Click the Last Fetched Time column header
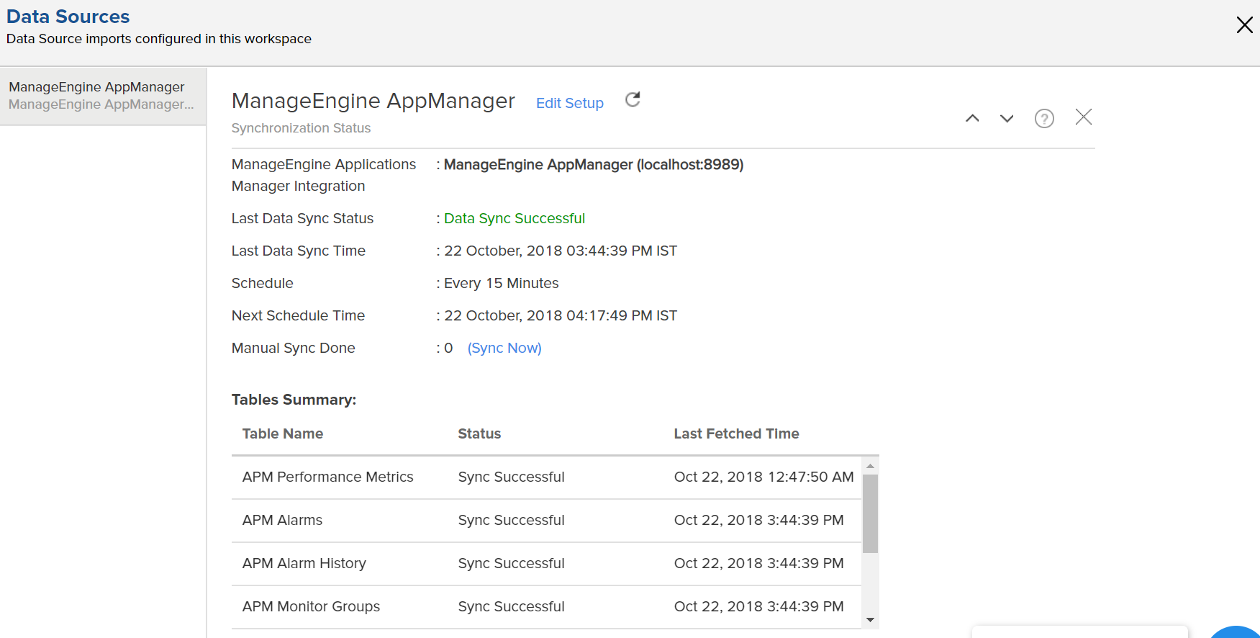Screen dimensions: 1260x638 pyautogui.click(x=736, y=433)
